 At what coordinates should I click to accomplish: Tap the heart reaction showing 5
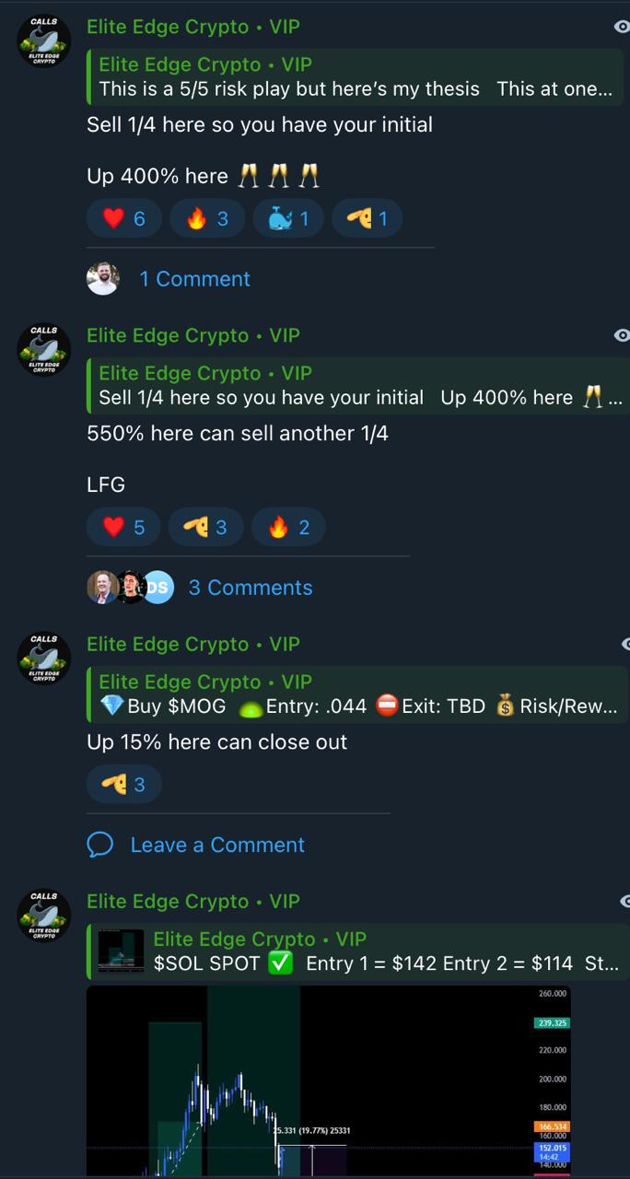[124, 527]
